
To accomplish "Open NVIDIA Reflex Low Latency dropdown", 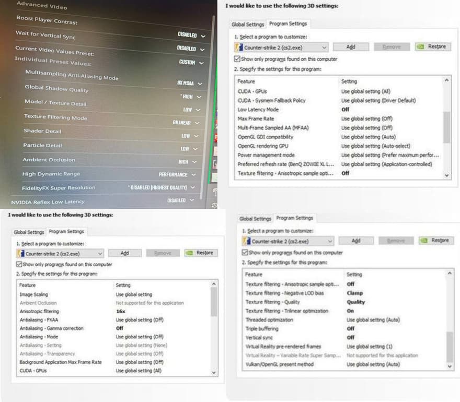I will pyautogui.click(x=180, y=200).
